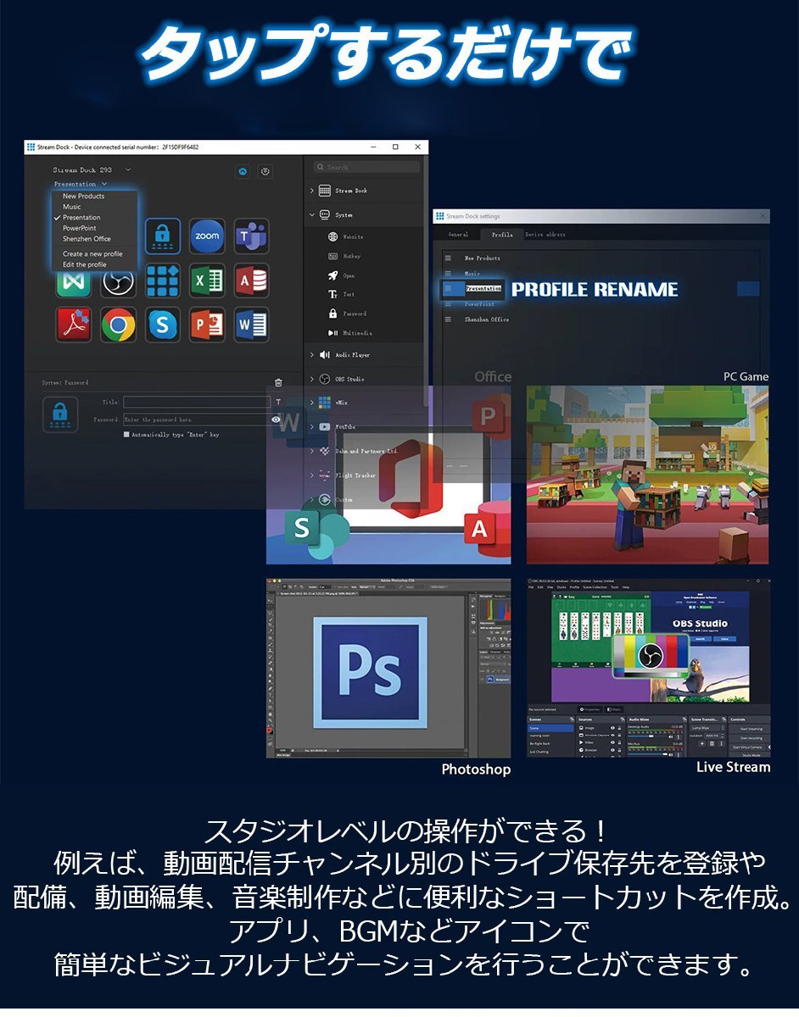Click the Word key in the grid
The width and height of the screenshot is (799, 1017).
click(x=251, y=325)
